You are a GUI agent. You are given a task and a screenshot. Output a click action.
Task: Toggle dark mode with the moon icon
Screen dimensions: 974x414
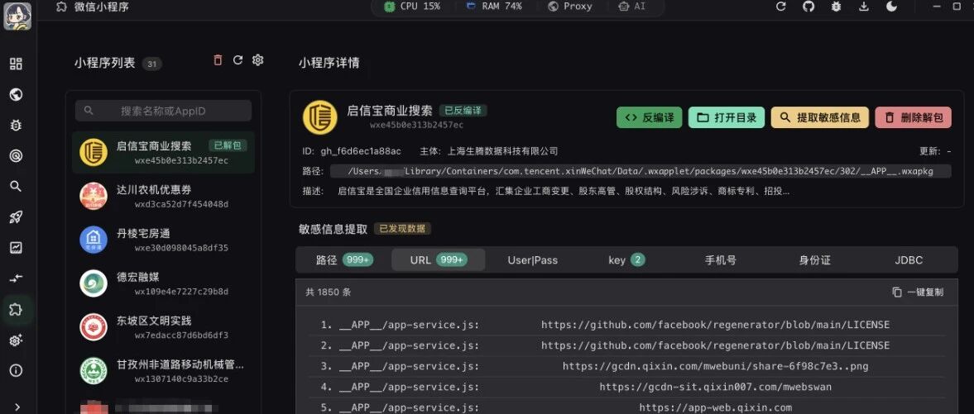[891, 7]
